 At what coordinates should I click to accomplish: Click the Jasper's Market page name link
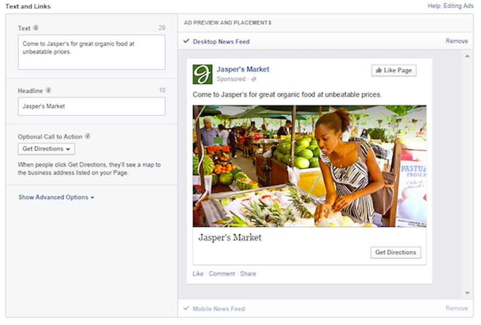coord(243,69)
